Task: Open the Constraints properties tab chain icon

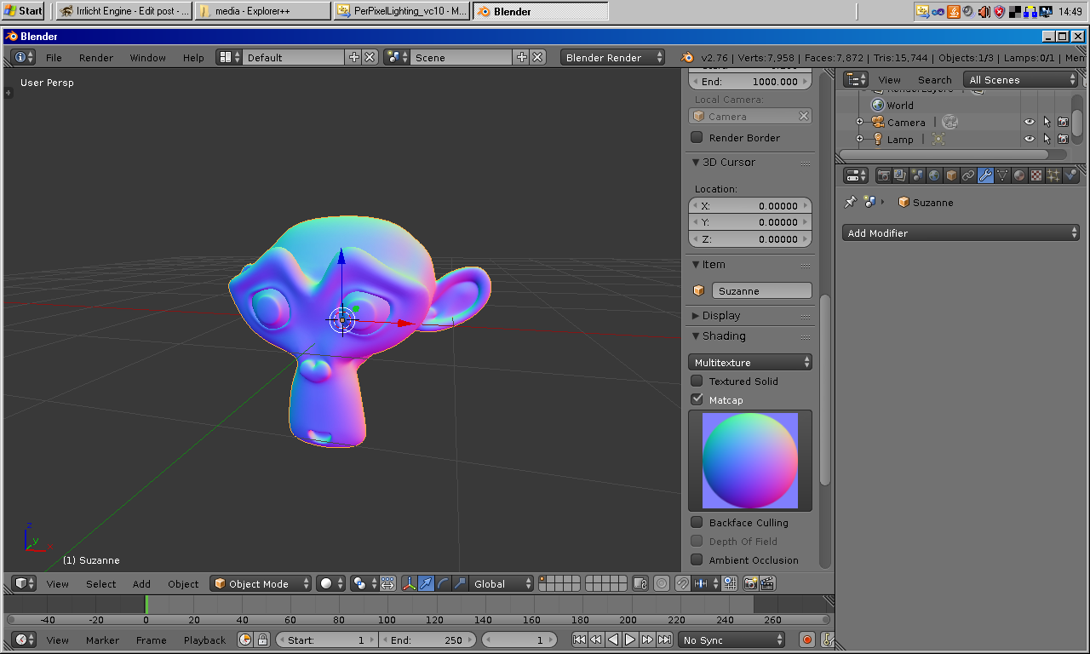Action: tap(968, 175)
